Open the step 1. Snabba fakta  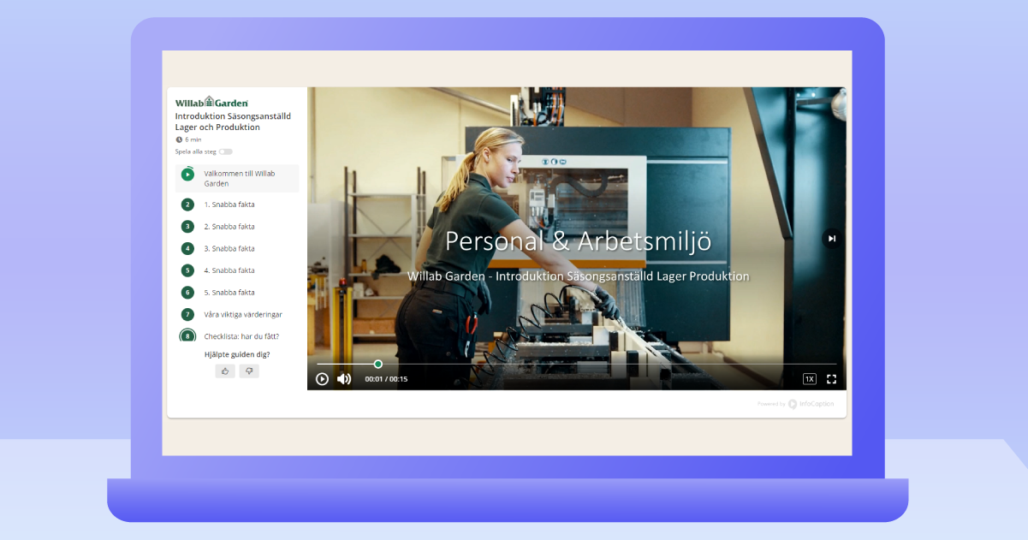pos(229,205)
